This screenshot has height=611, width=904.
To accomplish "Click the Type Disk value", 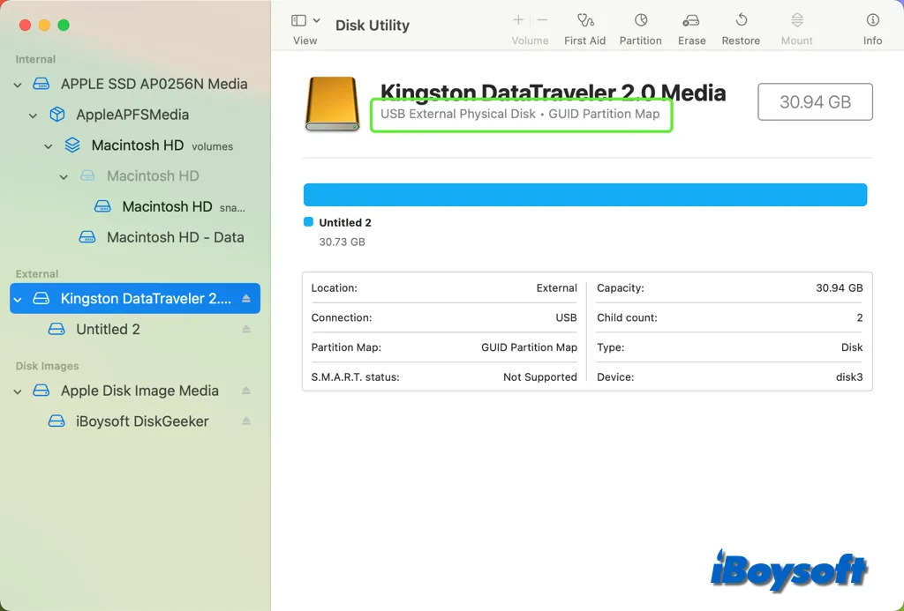I will click(x=852, y=347).
